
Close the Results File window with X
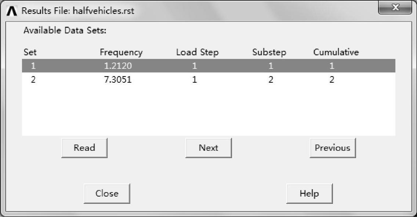coord(395,8)
